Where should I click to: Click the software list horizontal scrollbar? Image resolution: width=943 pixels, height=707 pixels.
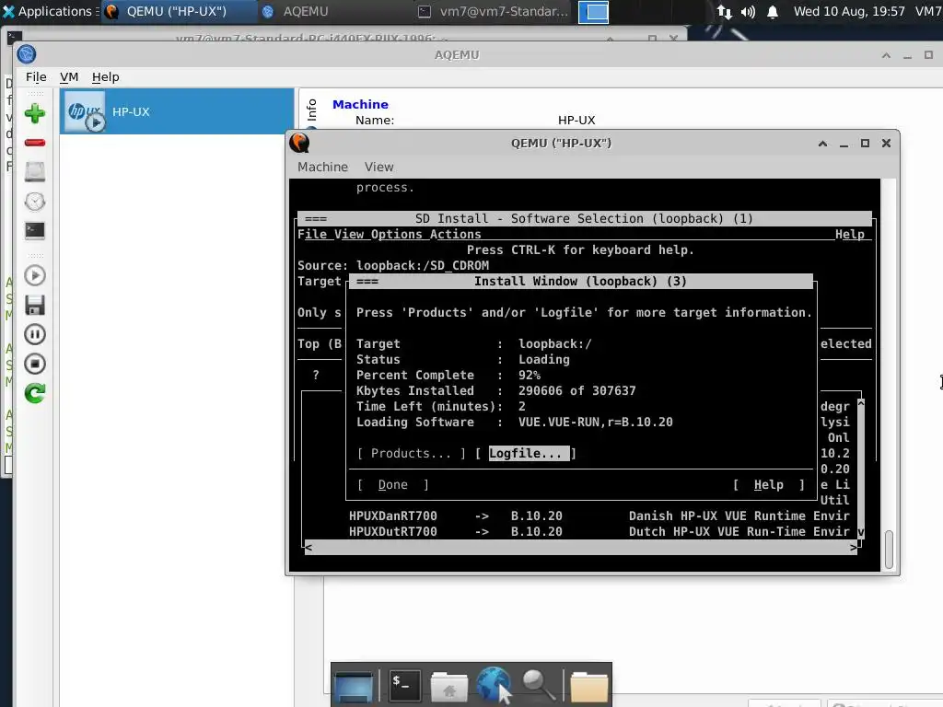581,547
